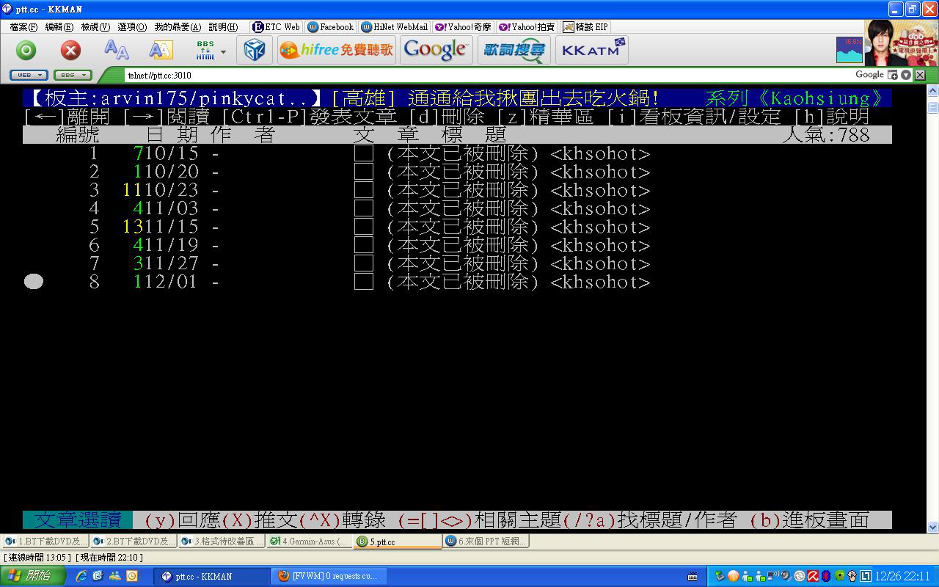This screenshot has height=587, width=939.
Task: Open the 說明(H) menu
Action: coord(223,27)
